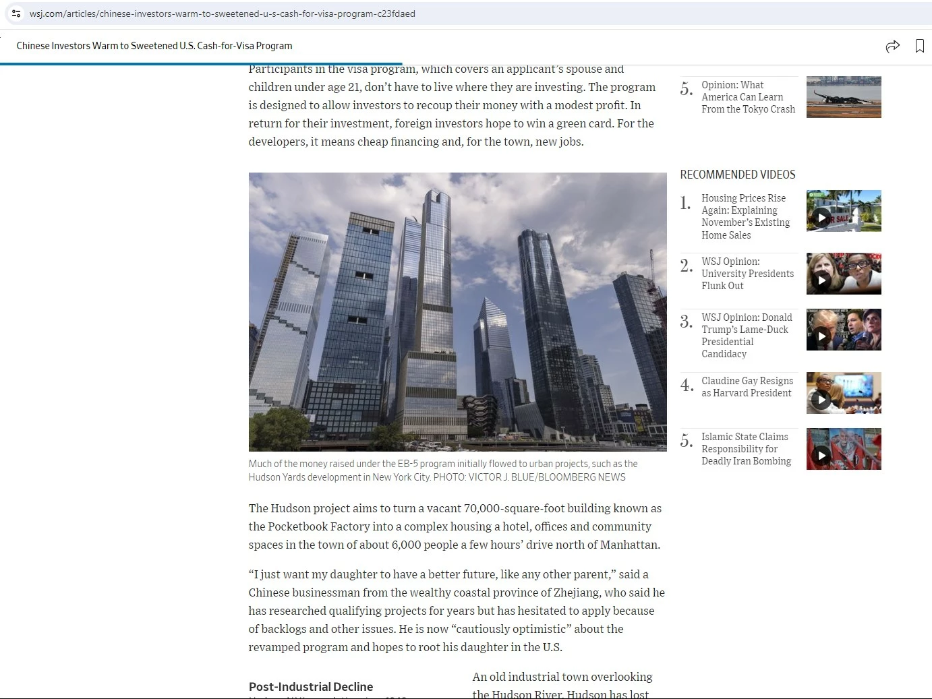Image resolution: width=932 pixels, height=699 pixels.
Task: Click the reading progress bar under the header
Action: [201, 64]
